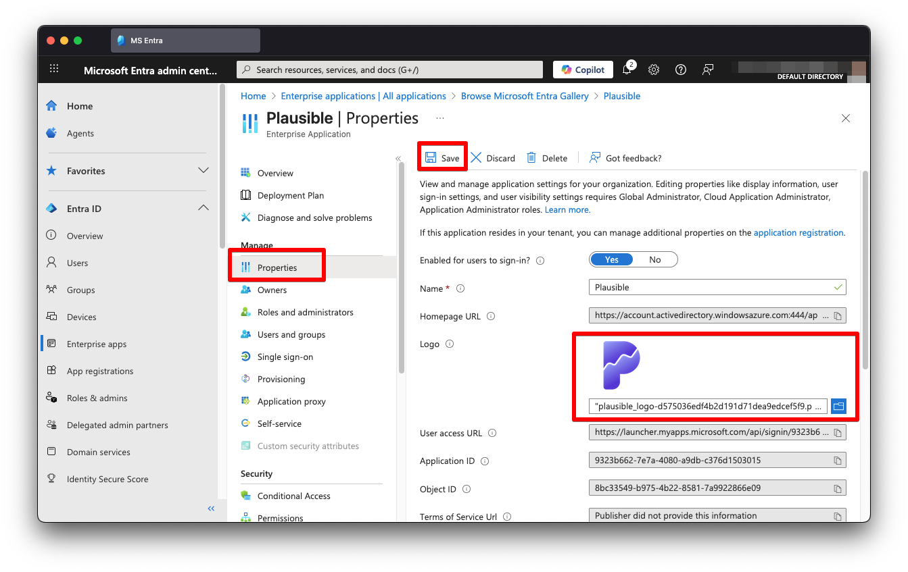This screenshot has height=572, width=908.
Task: Copy the Object ID value
Action: [x=837, y=488]
